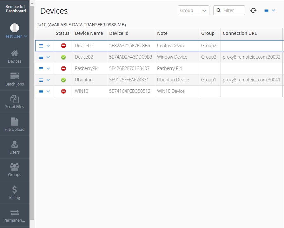The image size is (284, 228).
Task: Click device ID 5E426B2F70138407
Action: pyautogui.click(x=129, y=68)
